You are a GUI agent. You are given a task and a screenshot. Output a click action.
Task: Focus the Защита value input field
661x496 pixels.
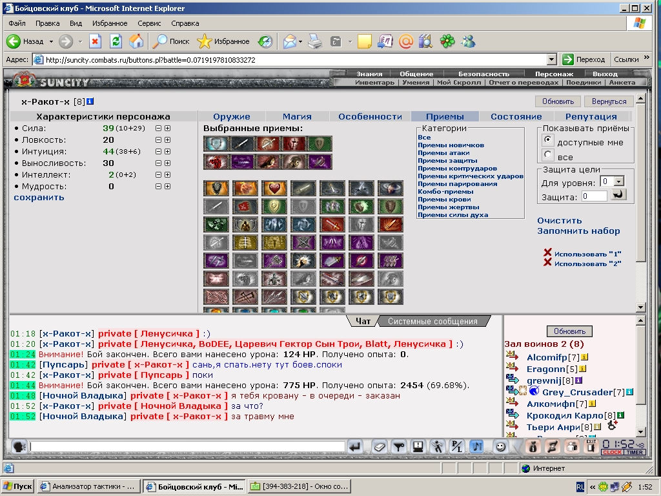595,196
